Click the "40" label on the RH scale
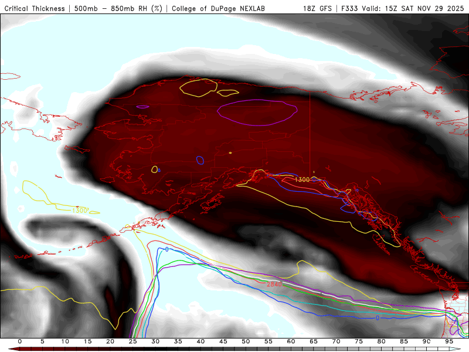 pyautogui.click(x=200, y=341)
